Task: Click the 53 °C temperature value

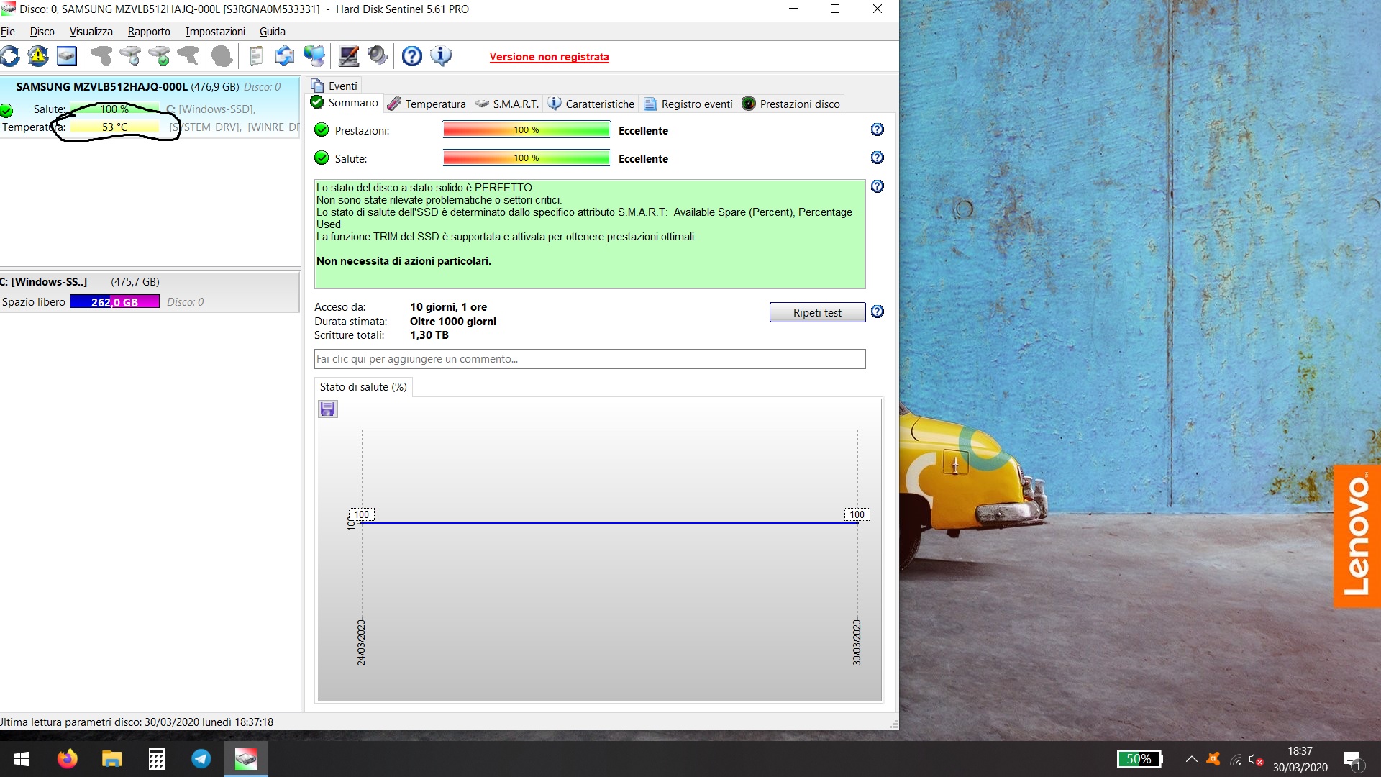Action: coord(114,127)
